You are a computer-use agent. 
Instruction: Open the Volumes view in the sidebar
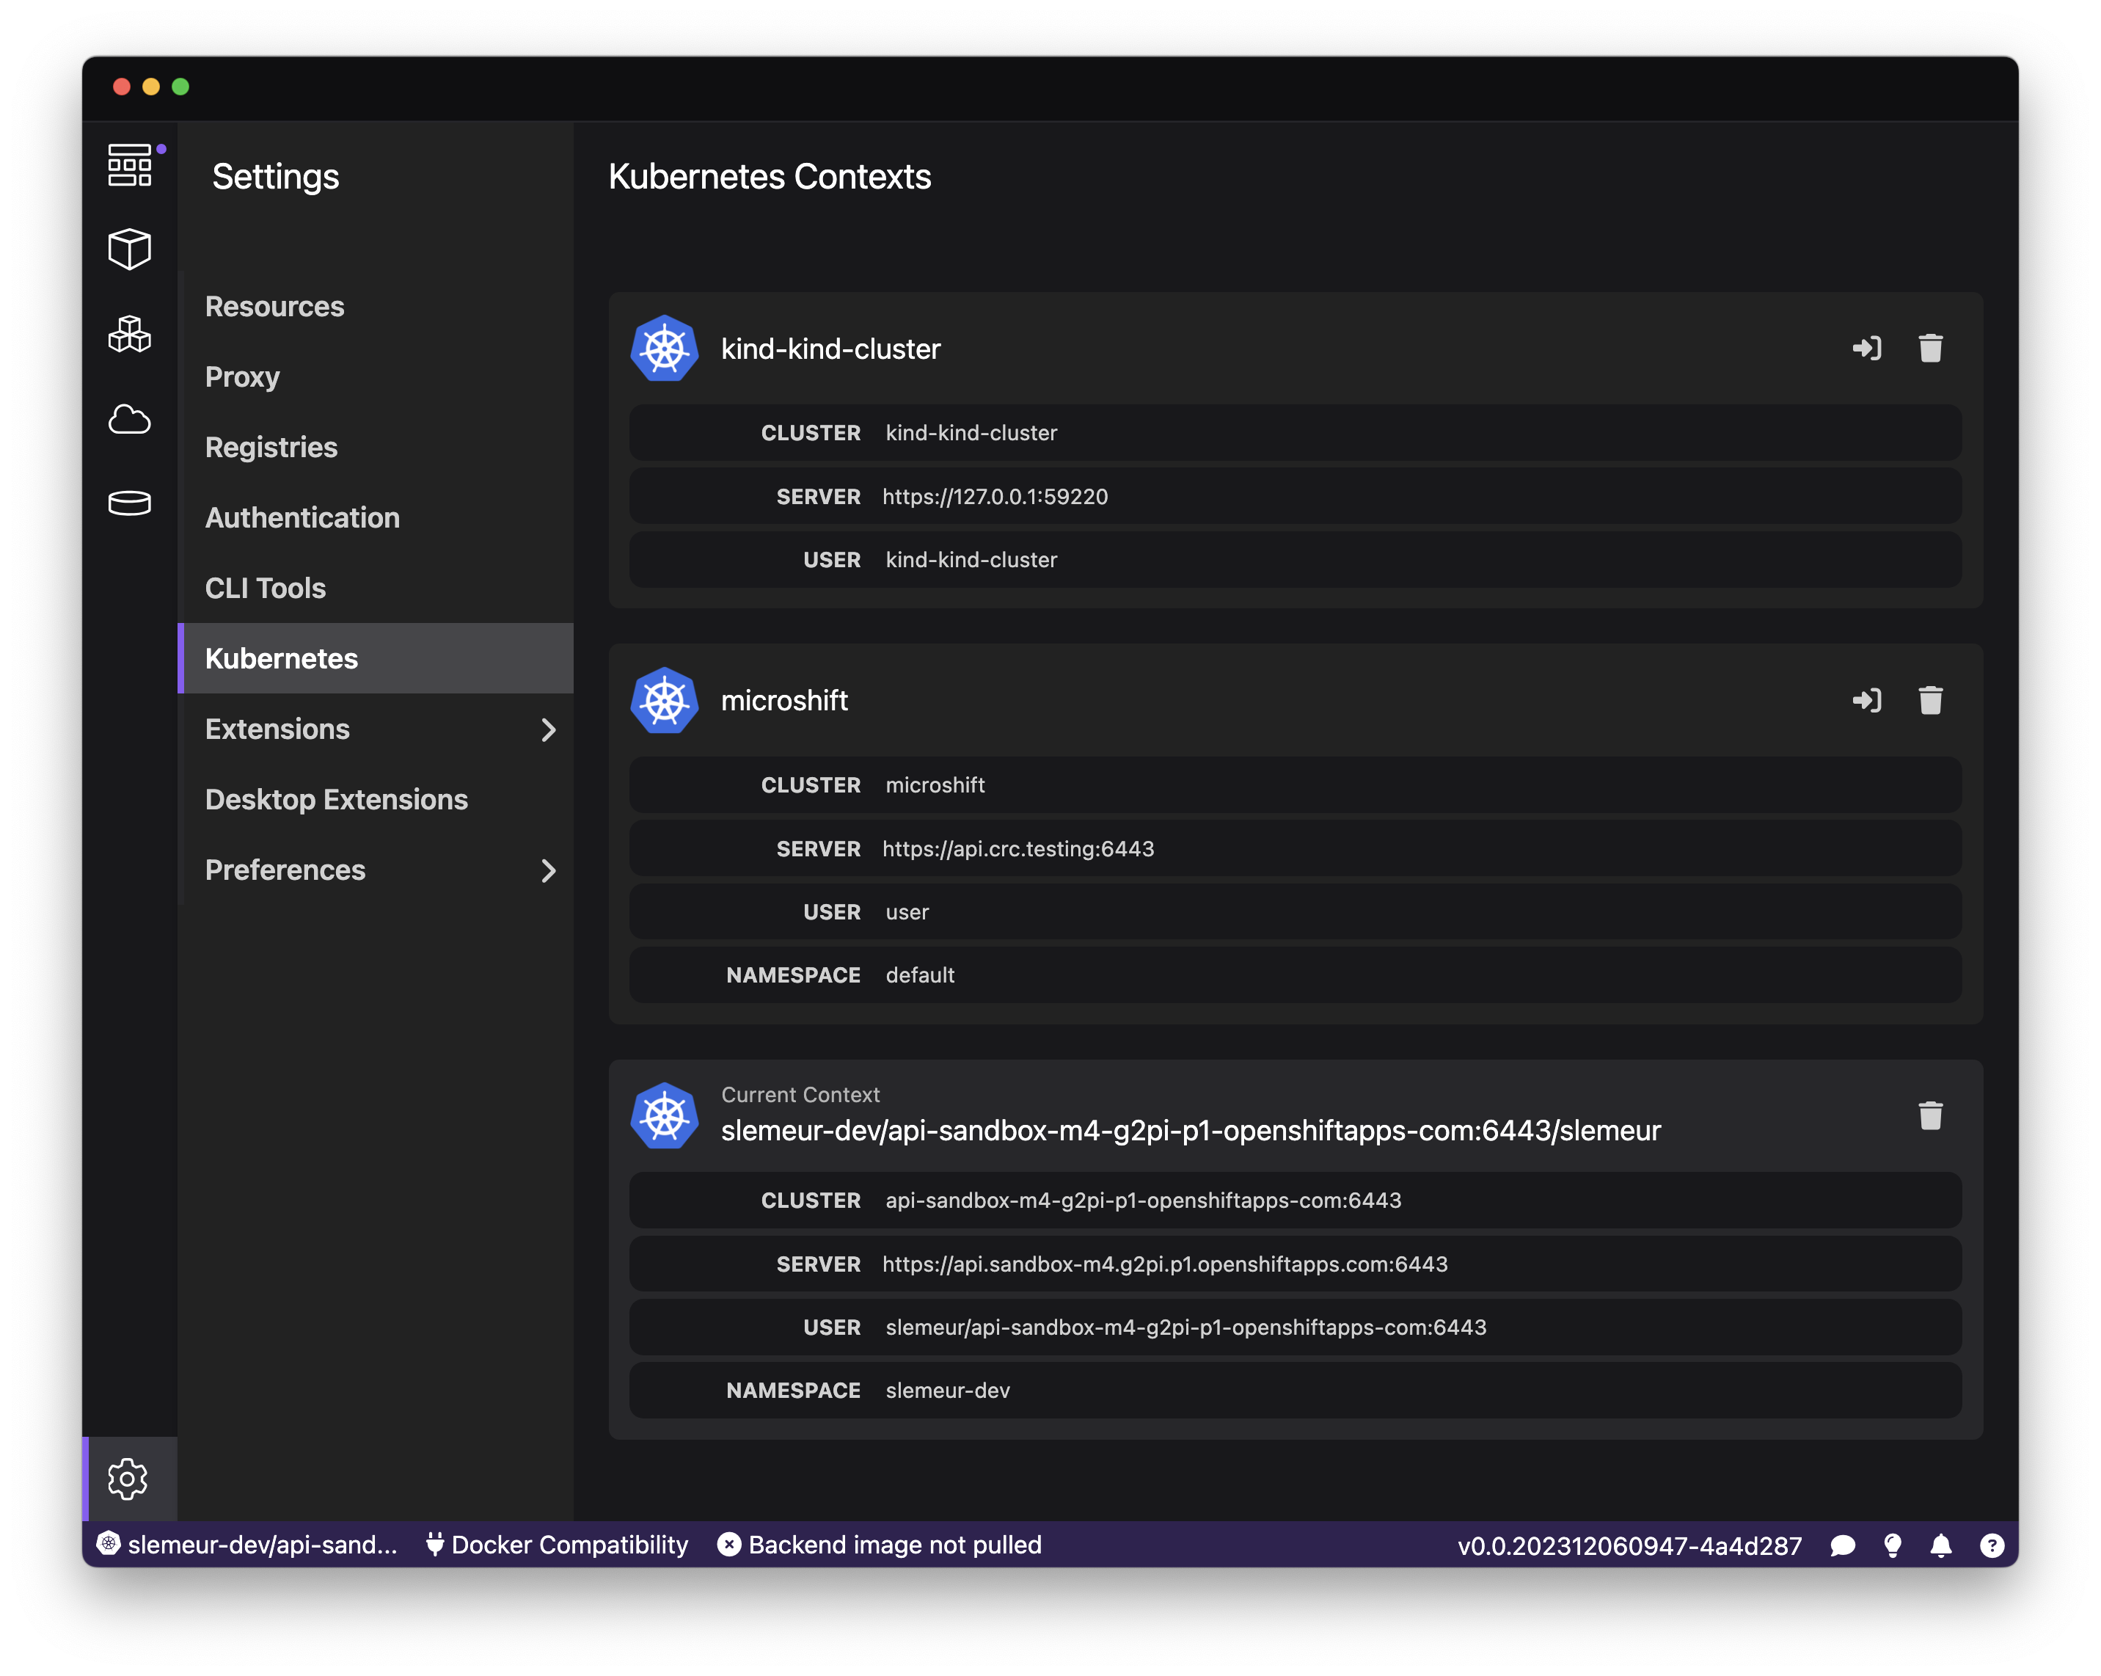click(130, 503)
